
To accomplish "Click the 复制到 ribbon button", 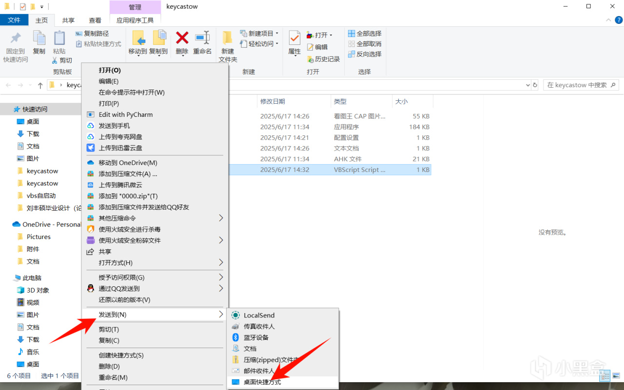I will coord(158,43).
